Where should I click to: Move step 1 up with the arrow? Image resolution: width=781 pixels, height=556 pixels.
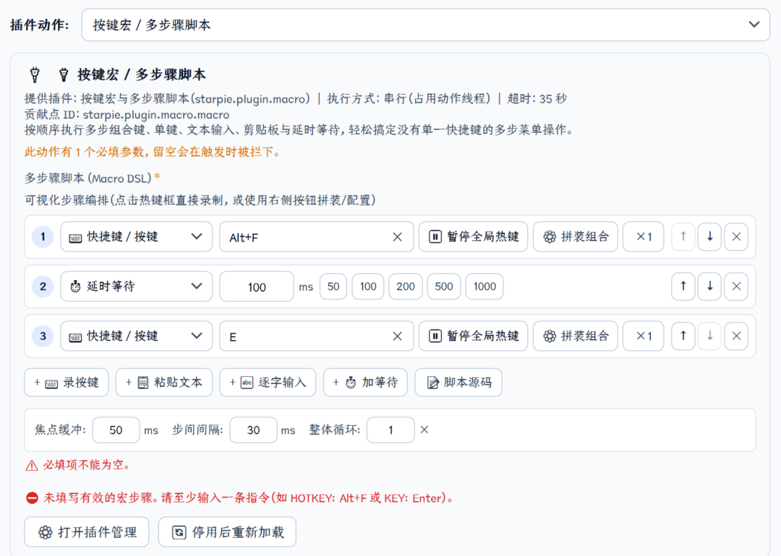683,236
